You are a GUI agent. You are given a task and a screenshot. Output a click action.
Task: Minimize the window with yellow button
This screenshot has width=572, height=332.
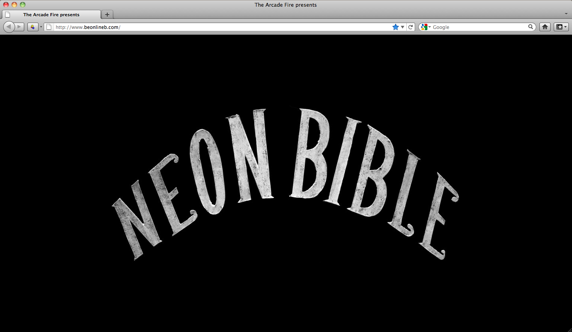[14, 5]
